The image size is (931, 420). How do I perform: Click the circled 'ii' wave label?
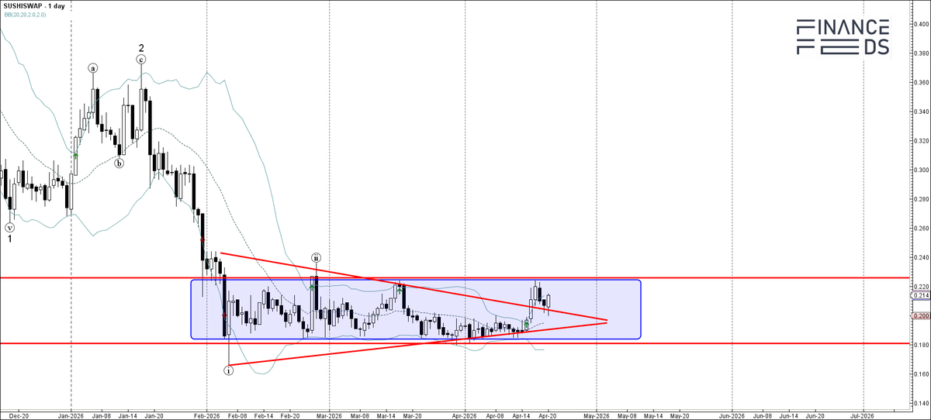coord(317,256)
